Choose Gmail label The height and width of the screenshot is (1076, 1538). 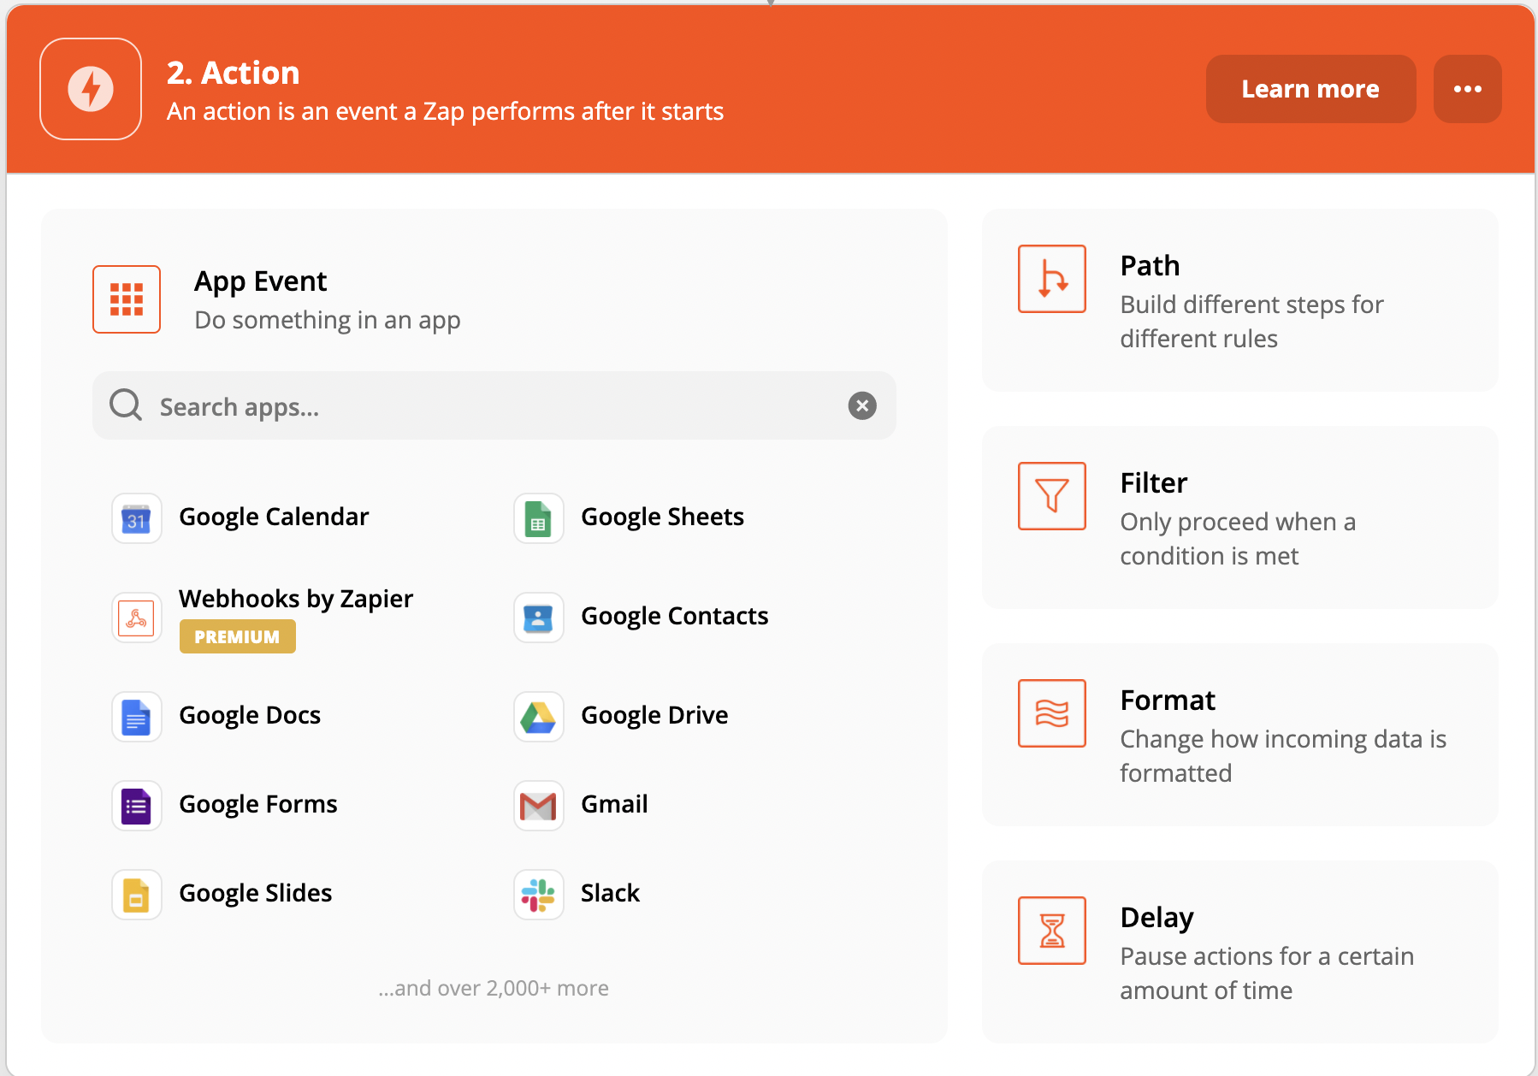click(x=614, y=804)
